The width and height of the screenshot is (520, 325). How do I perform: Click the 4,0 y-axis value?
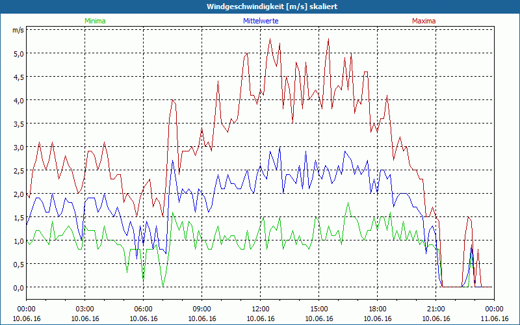pos(19,100)
